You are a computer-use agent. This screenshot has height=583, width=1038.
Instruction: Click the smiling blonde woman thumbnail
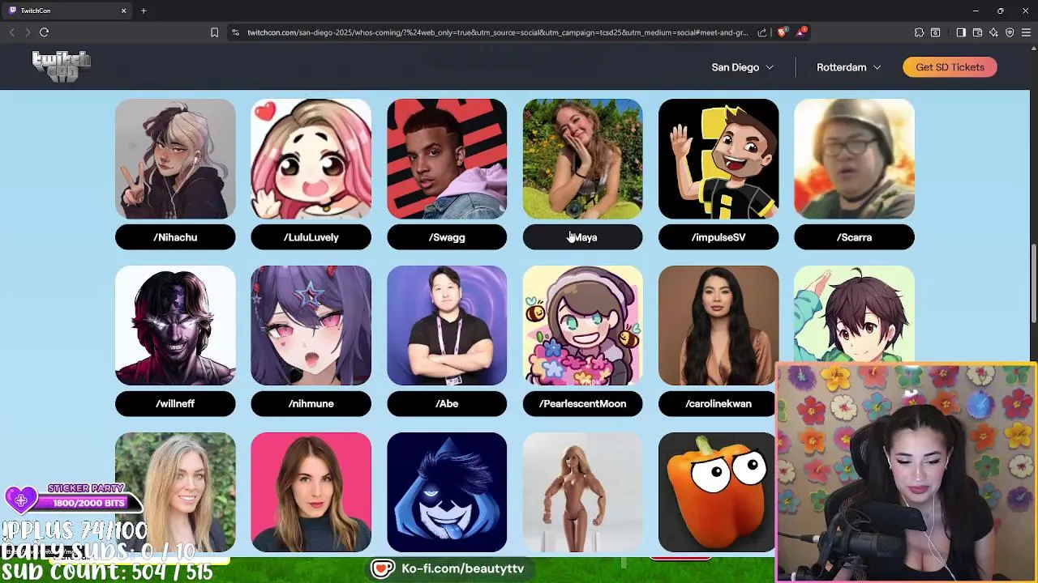point(175,492)
